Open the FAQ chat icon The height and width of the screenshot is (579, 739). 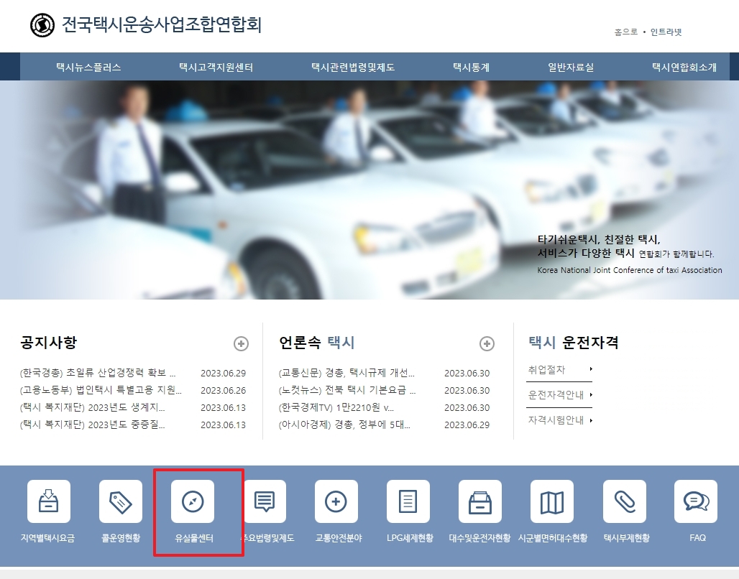click(697, 501)
